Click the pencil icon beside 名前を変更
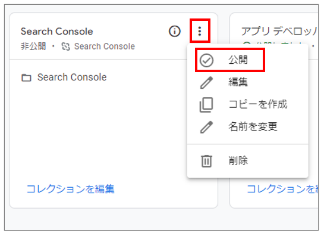The image size is (324, 236). coord(206,127)
